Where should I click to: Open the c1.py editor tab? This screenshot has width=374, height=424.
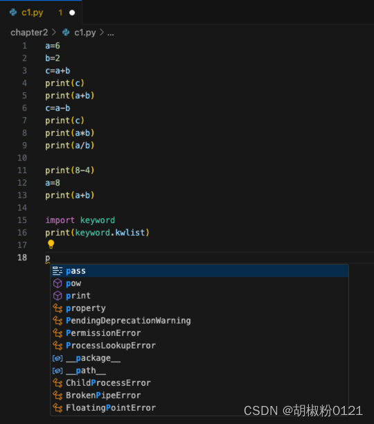(41, 12)
